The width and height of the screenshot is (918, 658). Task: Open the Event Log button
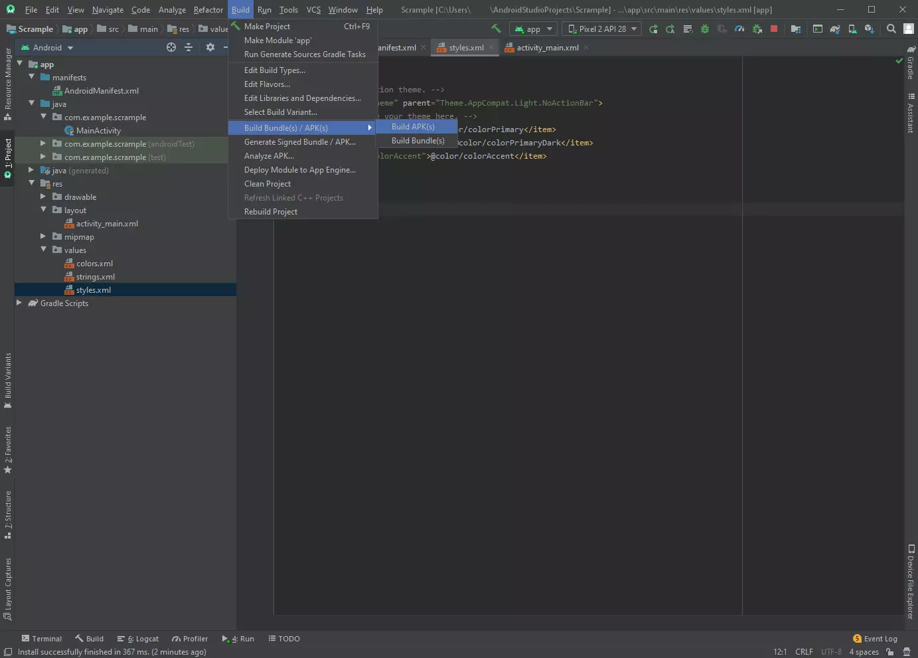pos(875,639)
